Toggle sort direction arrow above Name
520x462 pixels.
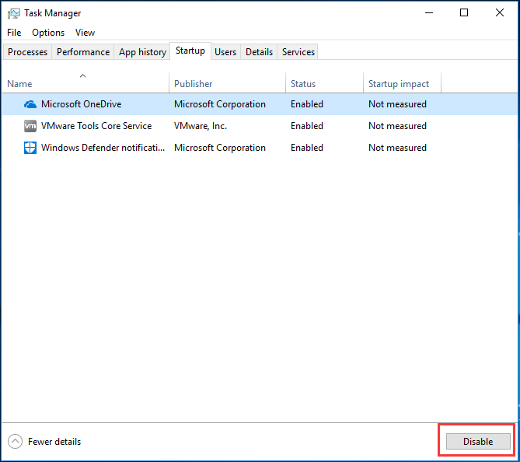[x=83, y=76]
